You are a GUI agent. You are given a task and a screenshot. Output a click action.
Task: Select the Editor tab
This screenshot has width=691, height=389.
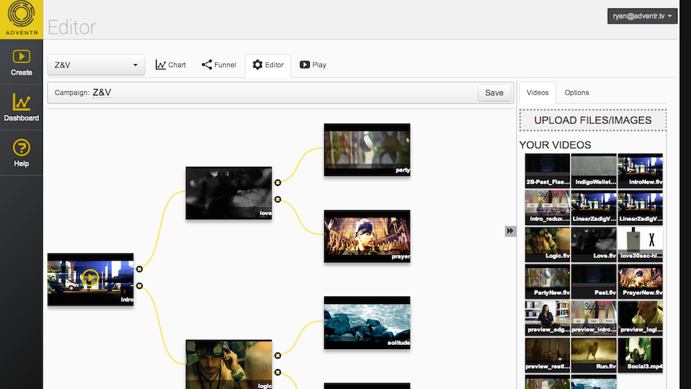tap(268, 66)
